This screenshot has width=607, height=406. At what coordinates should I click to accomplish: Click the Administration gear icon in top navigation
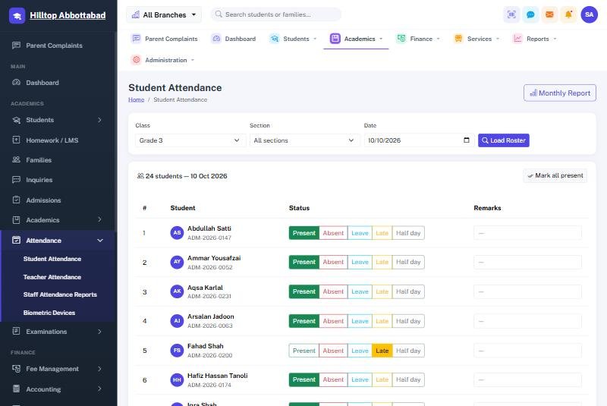[136, 60]
